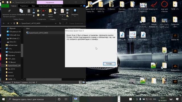Select the EpsonScan2_L4150_6400 file in list
This screenshot has height=102, width=182.
39,33
